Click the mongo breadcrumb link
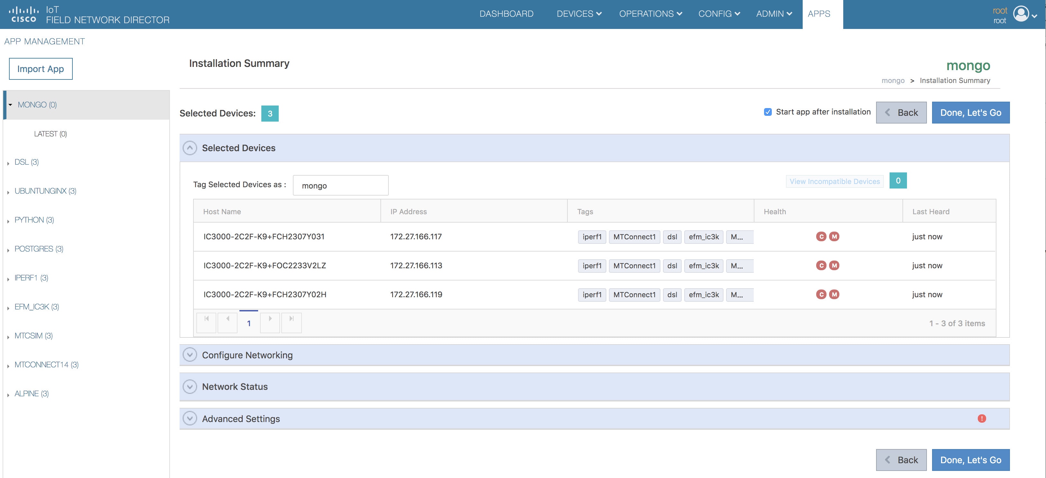This screenshot has width=1046, height=478. [x=893, y=80]
